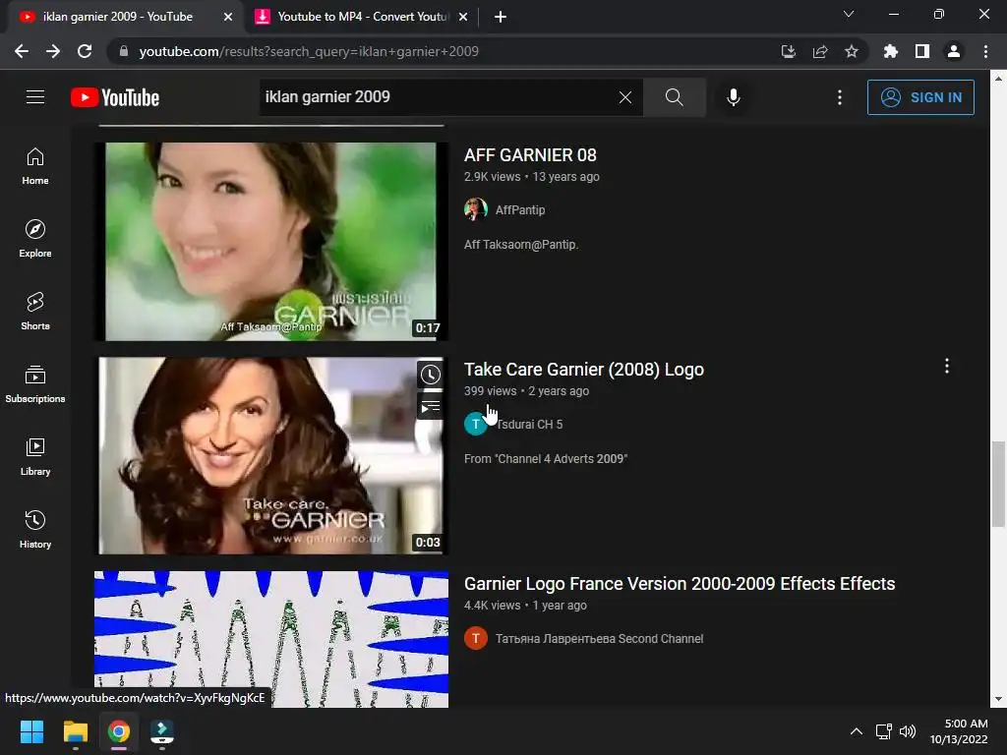
Task: Open AFF GARNIER 08 video thumbnail
Action: (x=270, y=242)
